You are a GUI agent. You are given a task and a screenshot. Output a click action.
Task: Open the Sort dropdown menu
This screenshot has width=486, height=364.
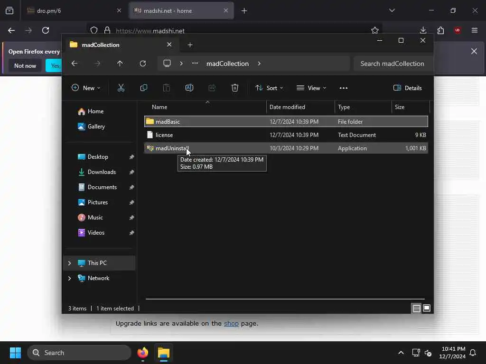tap(269, 88)
